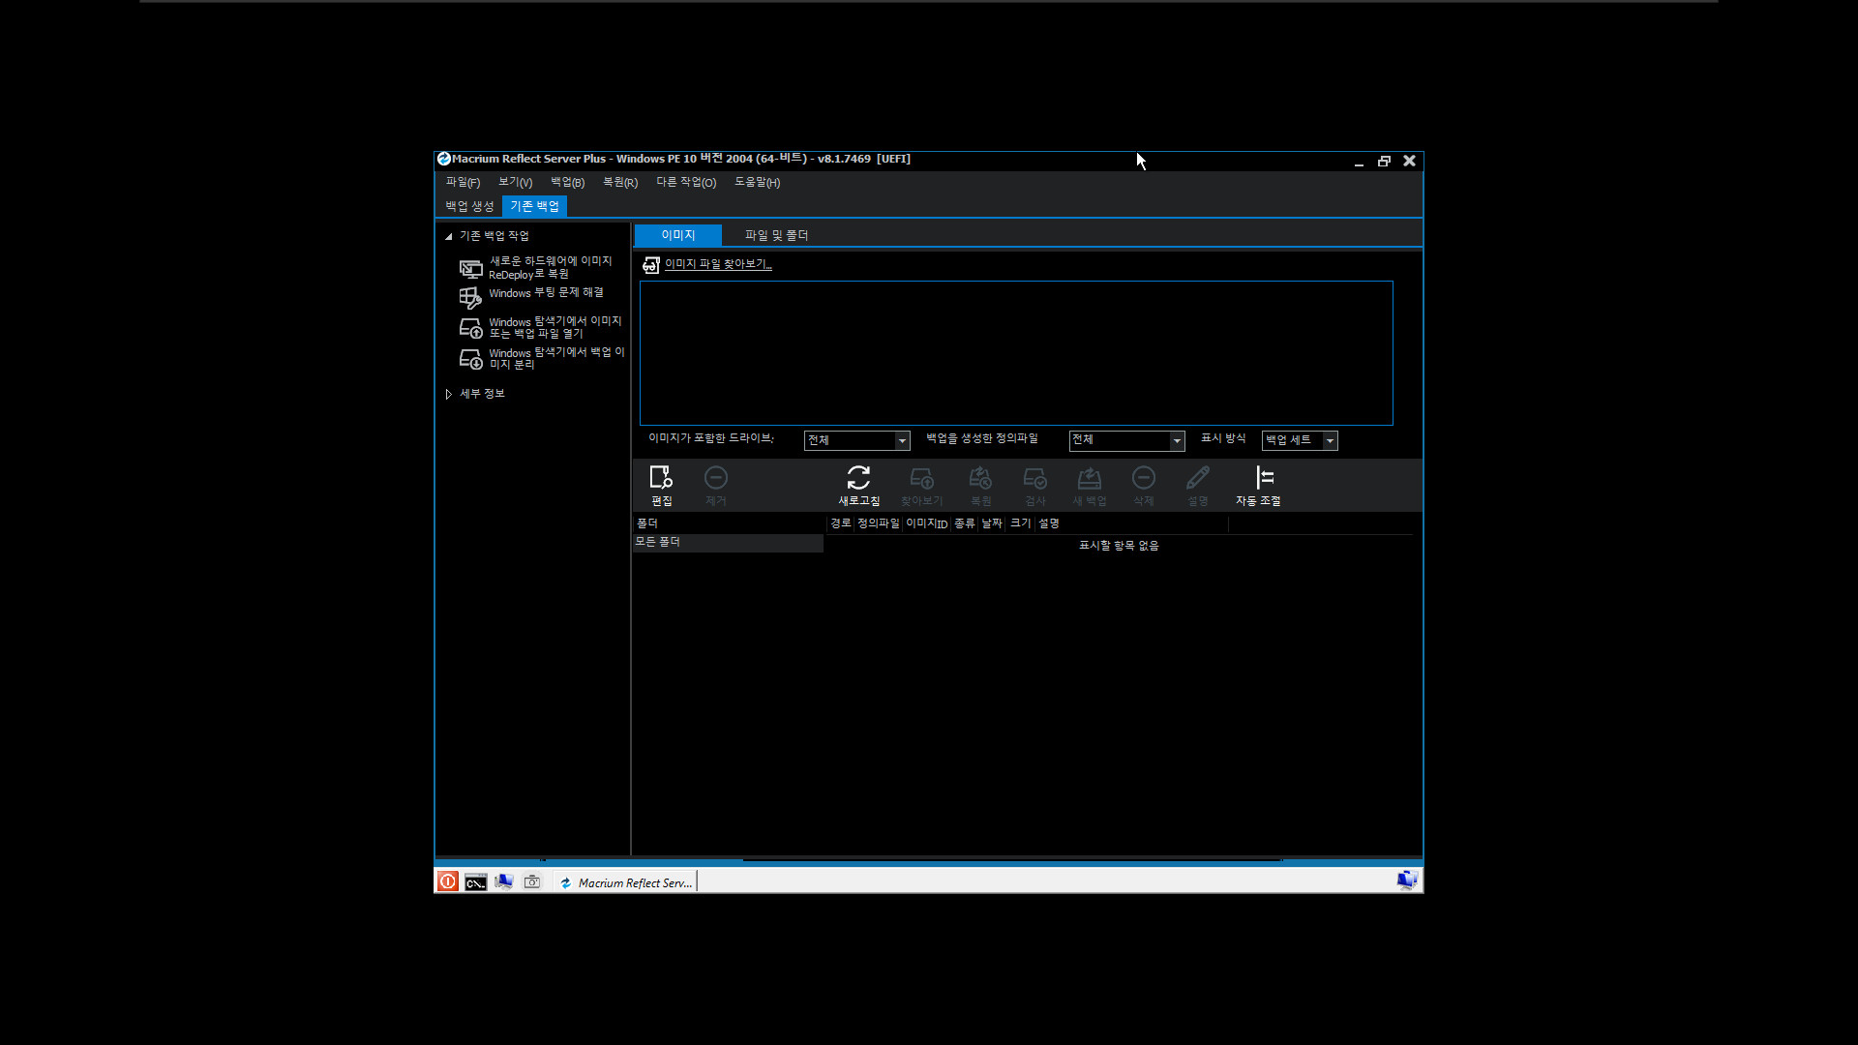The width and height of the screenshot is (1858, 1045).
Task: Click inside the empty image list box
Action: (x=1016, y=353)
